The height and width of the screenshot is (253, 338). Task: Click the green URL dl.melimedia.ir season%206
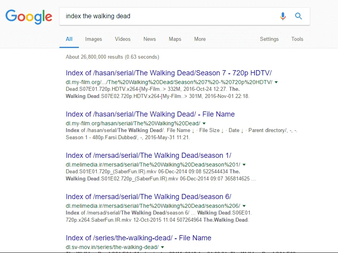[x=153, y=206]
